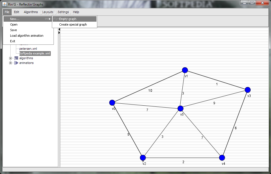Select Softpedia example.xml in the tree
271x174 pixels.
35,53
